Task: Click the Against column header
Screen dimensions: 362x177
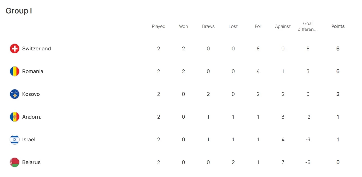Action: (x=283, y=26)
